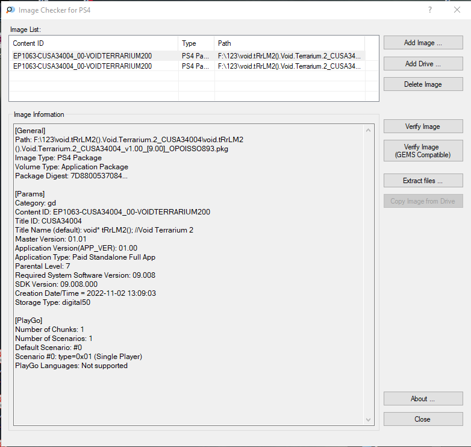
Task: Click the Image Checker app icon in title bar
Action: (x=10, y=10)
